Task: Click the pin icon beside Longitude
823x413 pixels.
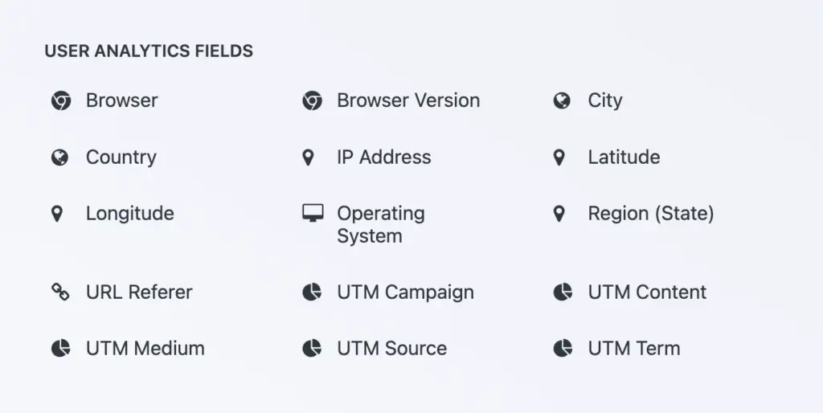Action: (x=56, y=214)
